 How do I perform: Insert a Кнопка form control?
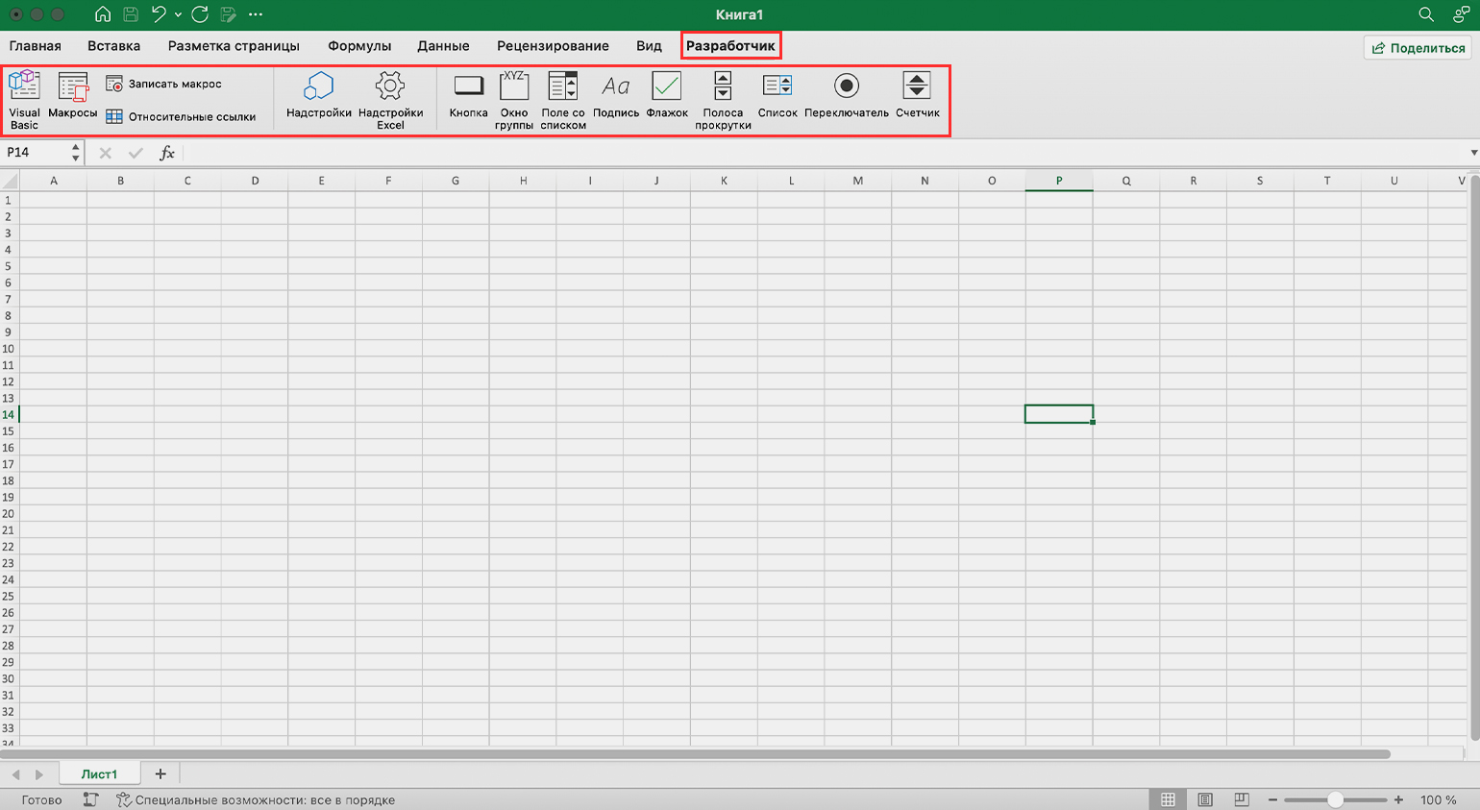tap(468, 98)
